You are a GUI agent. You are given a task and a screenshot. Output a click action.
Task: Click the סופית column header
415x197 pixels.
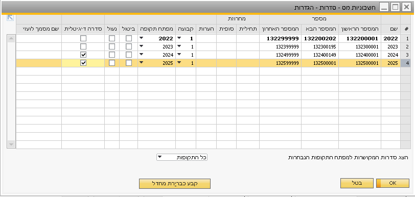(226, 29)
